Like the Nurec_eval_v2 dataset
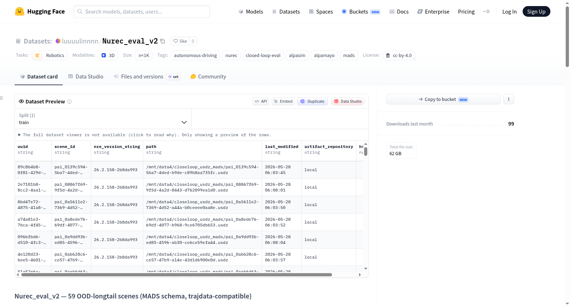This screenshot has height=307, width=570. point(180,41)
